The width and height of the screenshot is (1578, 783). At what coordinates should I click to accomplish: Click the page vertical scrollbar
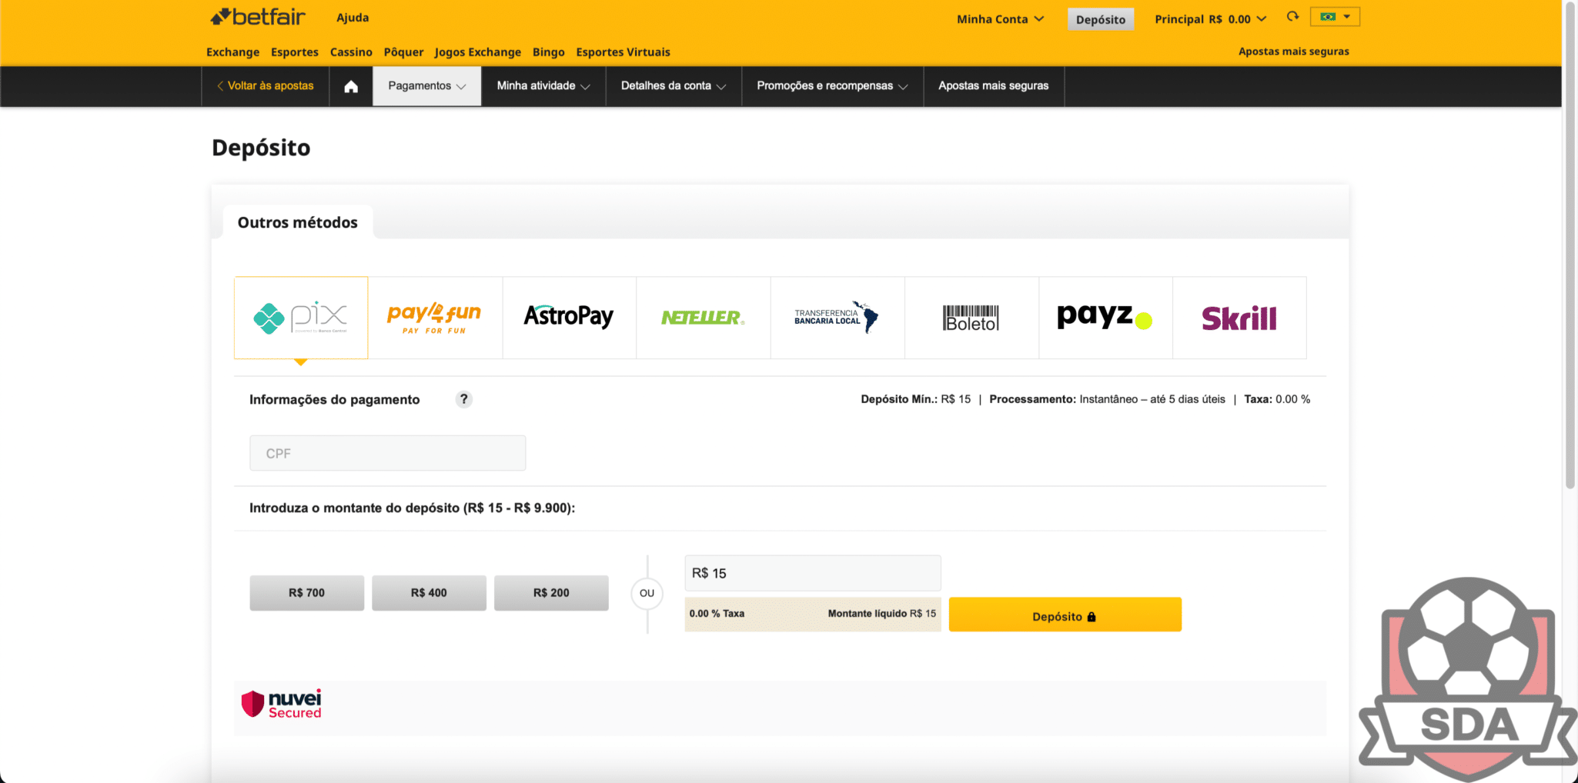coord(1570,246)
